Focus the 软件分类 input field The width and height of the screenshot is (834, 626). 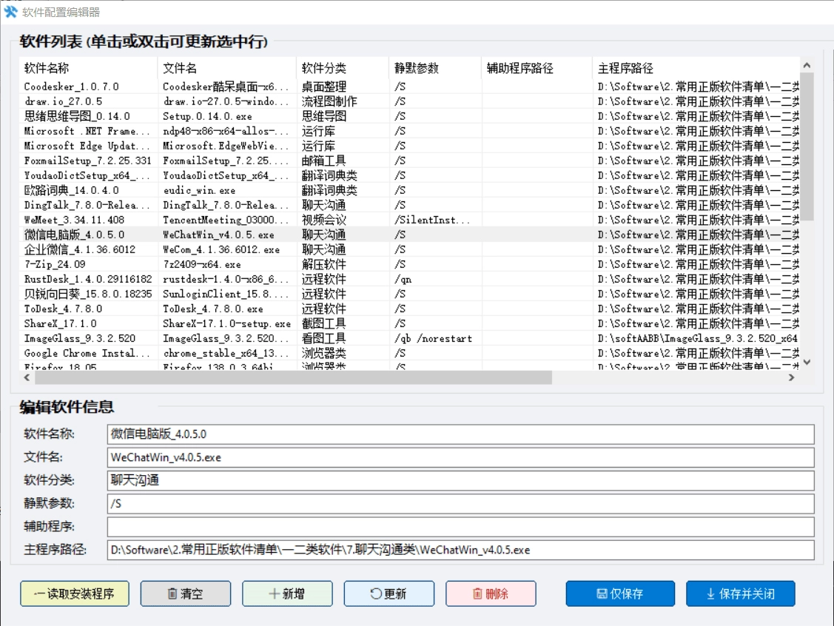pos(460,480)
